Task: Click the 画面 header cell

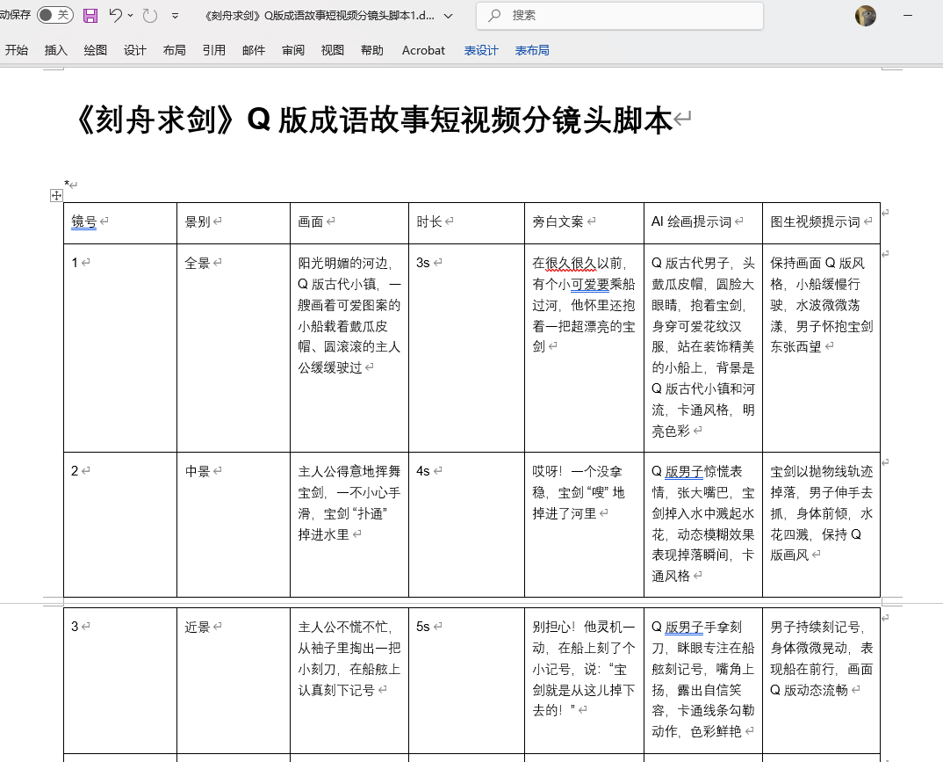Action: tap(349, 222)
